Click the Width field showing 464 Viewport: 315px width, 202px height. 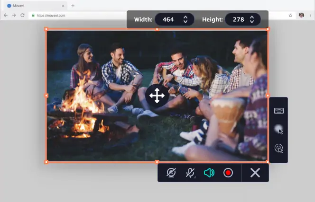(x=175, y=19)
